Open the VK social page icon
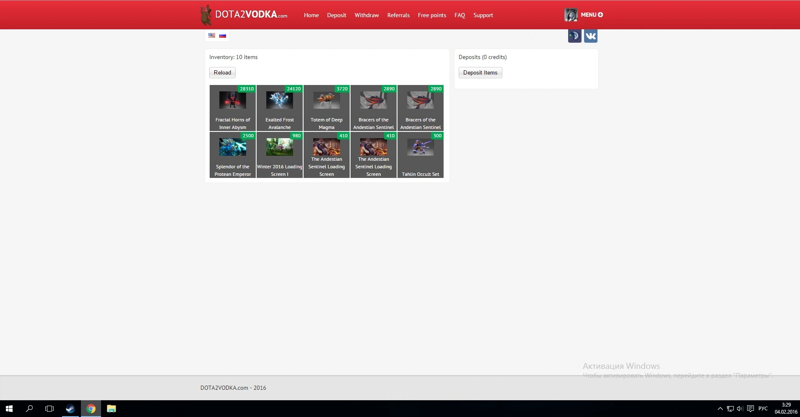 (x=591, y=36)
